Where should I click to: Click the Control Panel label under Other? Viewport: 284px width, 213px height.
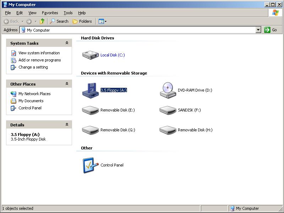pos(112,165)
